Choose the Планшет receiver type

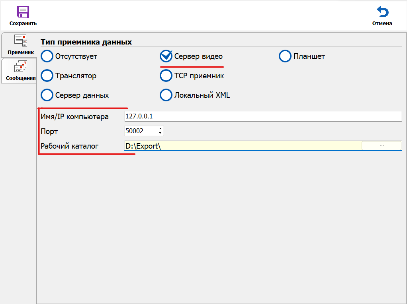(x=285, y=56)
